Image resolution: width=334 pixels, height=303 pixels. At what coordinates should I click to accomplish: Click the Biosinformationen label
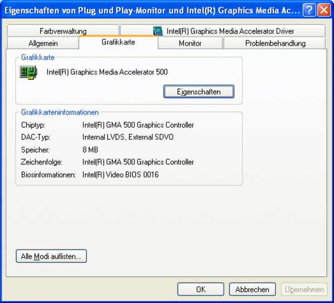tap(49, 175)
